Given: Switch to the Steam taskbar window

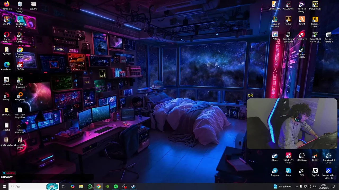Looking at the screenshot, I should tap(133, 187).
